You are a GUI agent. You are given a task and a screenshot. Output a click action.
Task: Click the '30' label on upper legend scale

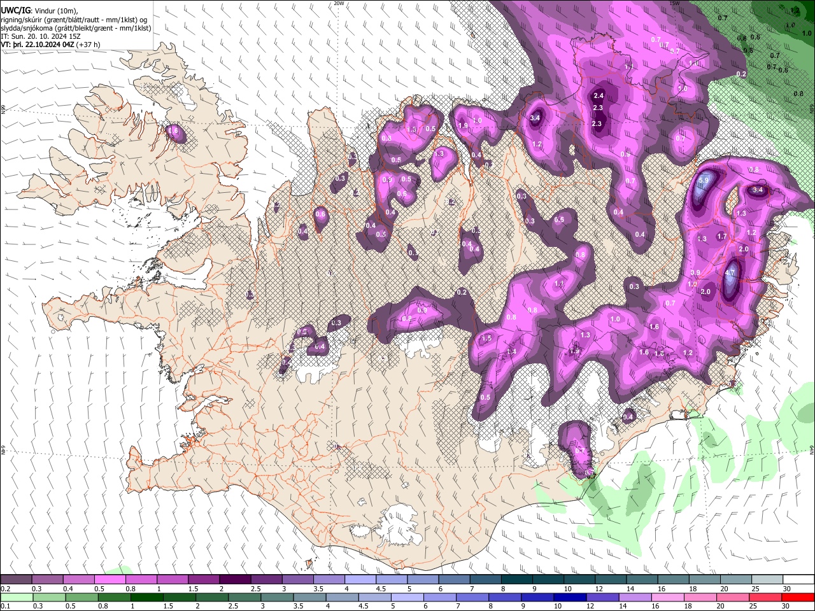(787, 589)
